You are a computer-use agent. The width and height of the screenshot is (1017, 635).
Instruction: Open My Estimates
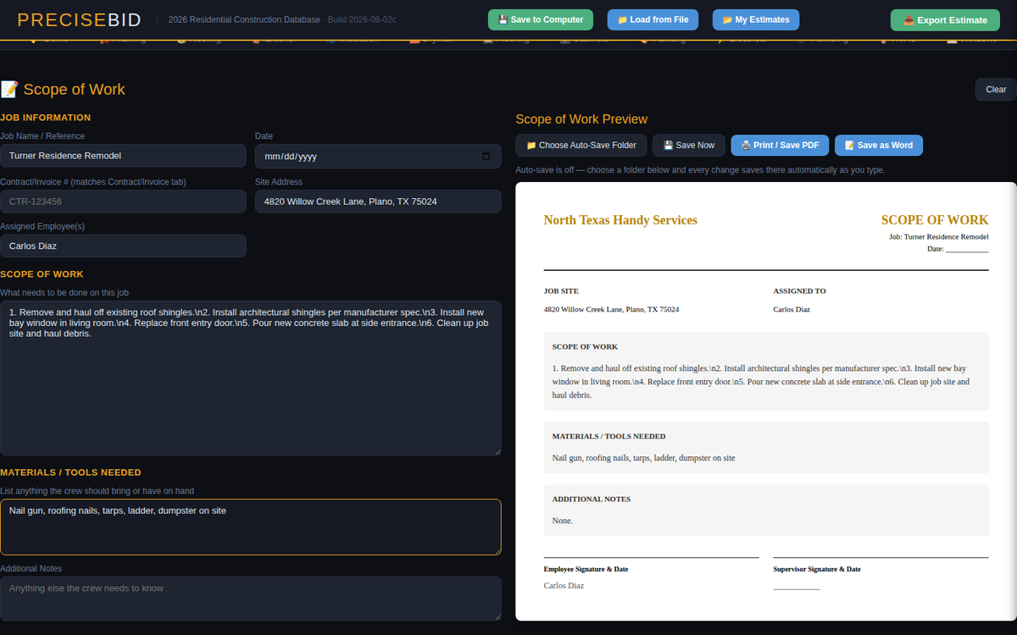[x=756, y=19]
